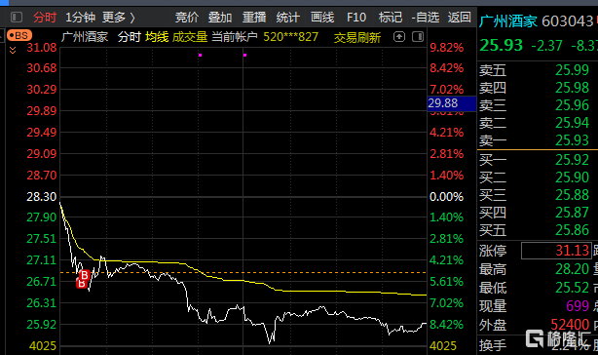The width and height of the screenshot is (598, 355).
Task: Toggle the 均线 average line legend
Action: tap(157, 37)
